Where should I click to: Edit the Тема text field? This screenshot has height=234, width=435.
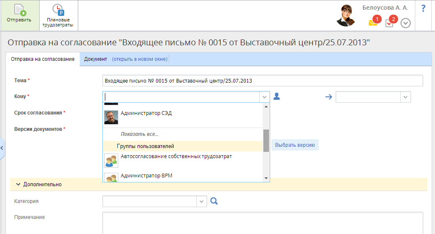pyautogui.click(x=263, y=81)
